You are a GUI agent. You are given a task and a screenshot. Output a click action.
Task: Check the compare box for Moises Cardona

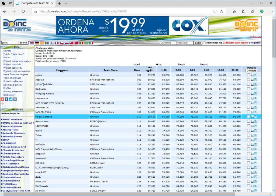pyautogui.click(x=248, y=117)
